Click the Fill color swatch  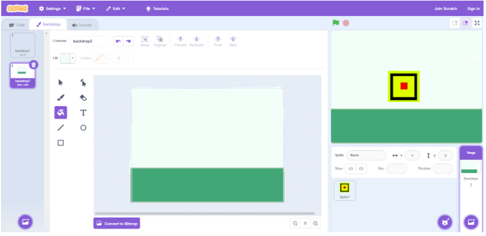click(65, 58)
